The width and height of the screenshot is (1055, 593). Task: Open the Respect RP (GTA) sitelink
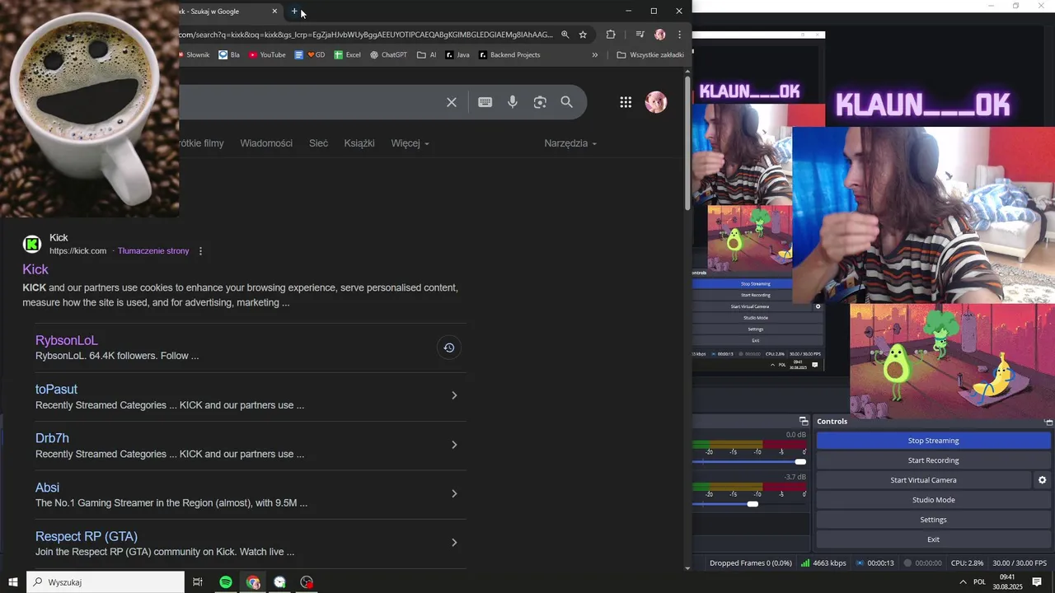point(87,537)
